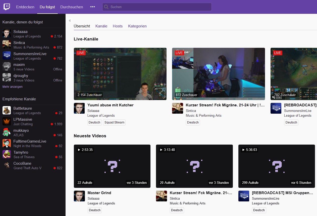Screen dimensions: 317x216
Task: Open Music & Performing Arts under live Sintica
Action: (204, 116)
